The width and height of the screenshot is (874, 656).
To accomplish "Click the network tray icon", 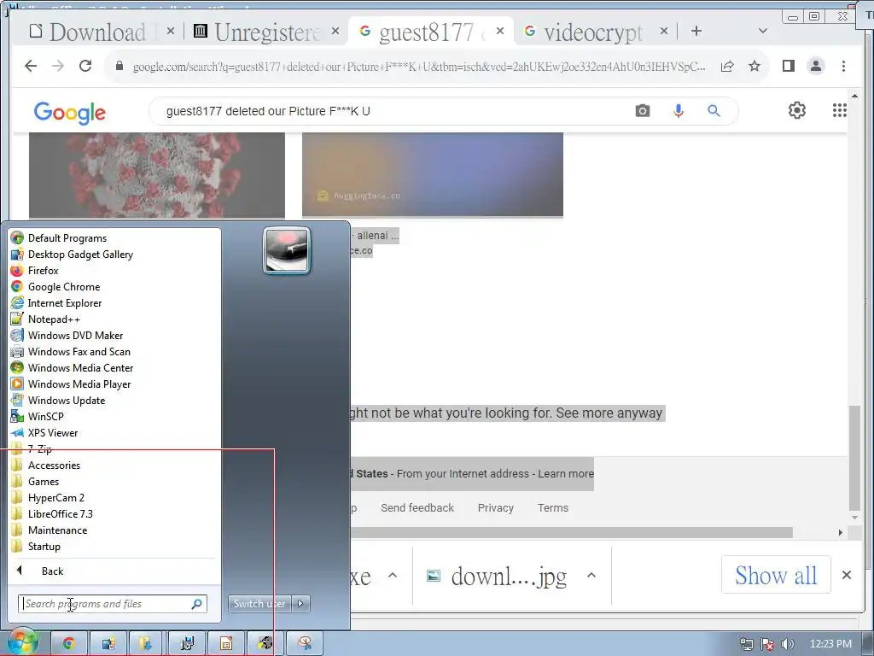I will pyautogui.click(x=746, y=644).
